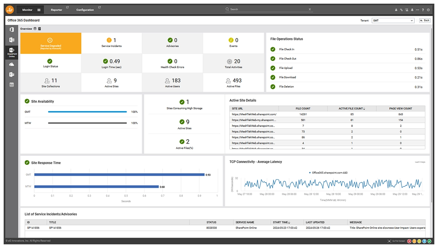Screen dimensions: 438x248
Task: Click the green normal status icon in the footer
Action: point(430,241)
